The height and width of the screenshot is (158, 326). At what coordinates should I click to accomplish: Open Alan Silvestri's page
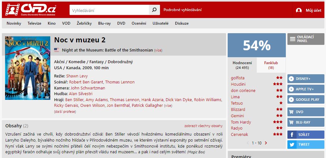[81, 94]
